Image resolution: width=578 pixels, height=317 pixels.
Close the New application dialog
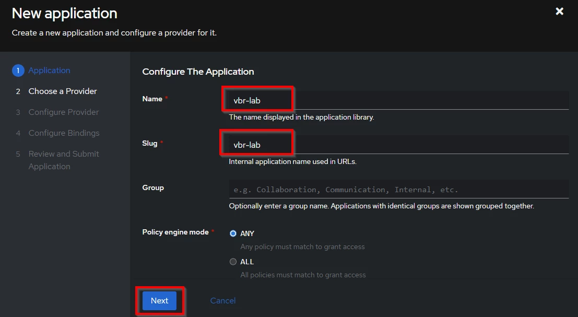click(x=559, y=11)
